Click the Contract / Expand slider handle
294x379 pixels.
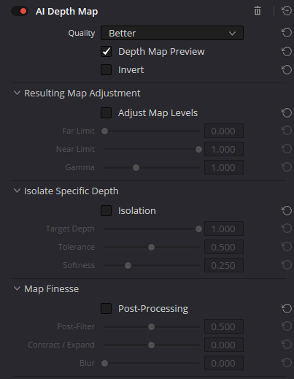151,345
